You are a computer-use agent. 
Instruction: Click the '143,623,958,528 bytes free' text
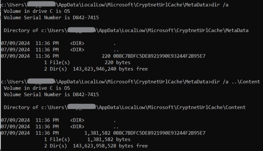pyautogui.click(x=110, y=146)
